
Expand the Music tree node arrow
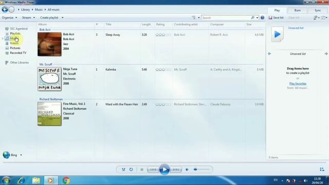3,39
